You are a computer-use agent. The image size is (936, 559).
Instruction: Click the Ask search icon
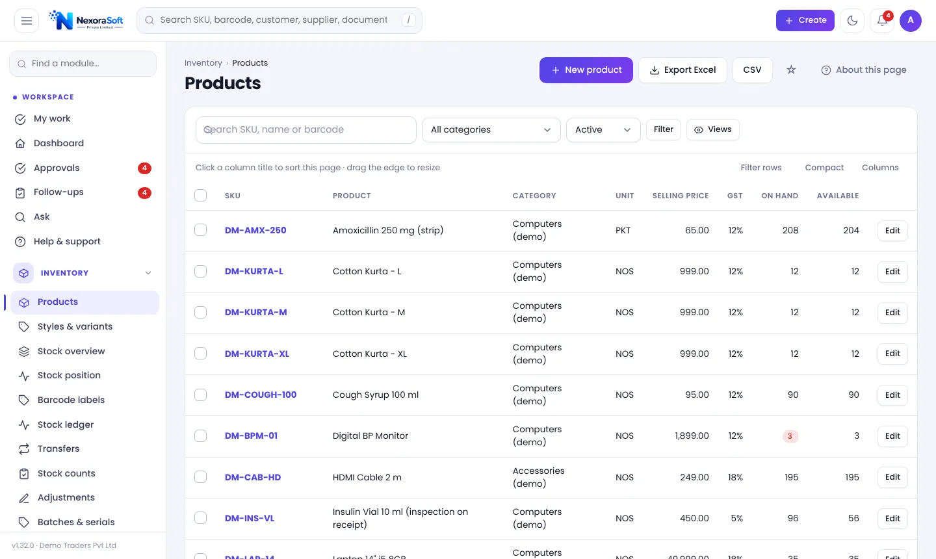(x=20, y=217)
